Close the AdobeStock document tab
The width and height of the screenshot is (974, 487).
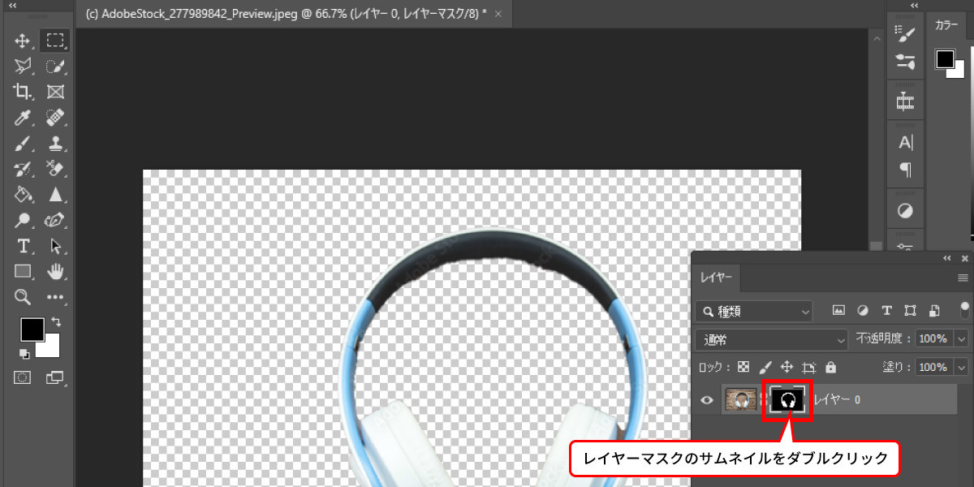(x=498, y=15)
